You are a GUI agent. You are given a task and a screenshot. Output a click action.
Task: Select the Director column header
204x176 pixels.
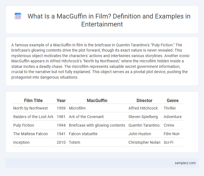tap(144, 100)
